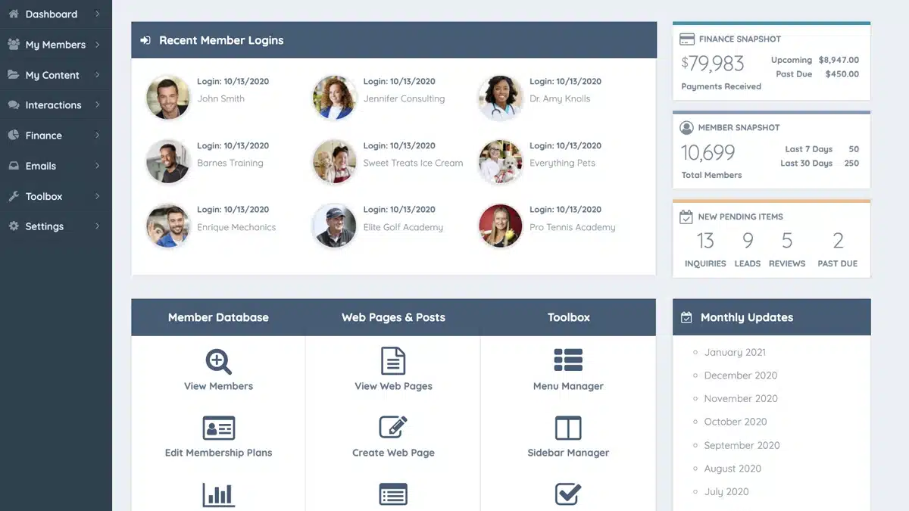Viewport: 909px width, 511px height.
Task: Click the checkmark box icon under Toolbox
Action: [567, 494]
